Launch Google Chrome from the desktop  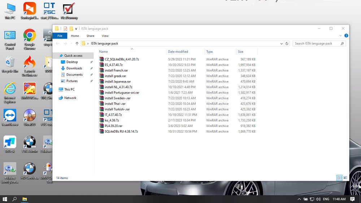[30, 40]
